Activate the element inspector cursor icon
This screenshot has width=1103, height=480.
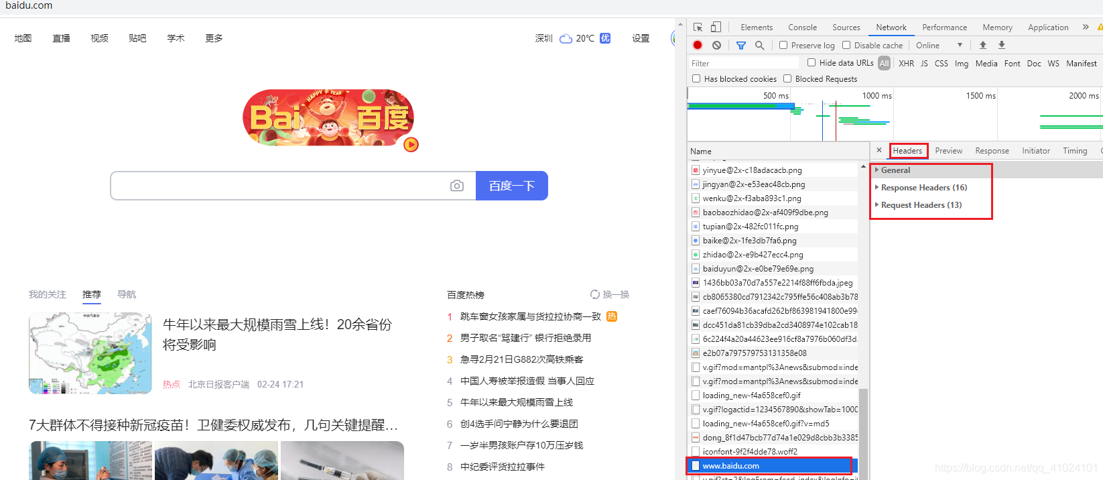(x=698, y=27)
